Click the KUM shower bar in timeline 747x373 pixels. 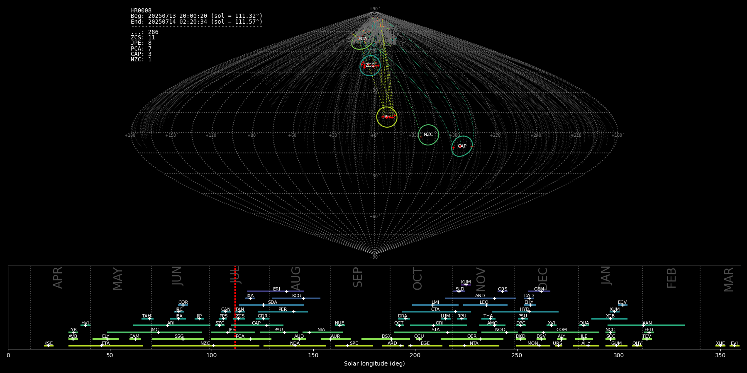pos(466,285)
